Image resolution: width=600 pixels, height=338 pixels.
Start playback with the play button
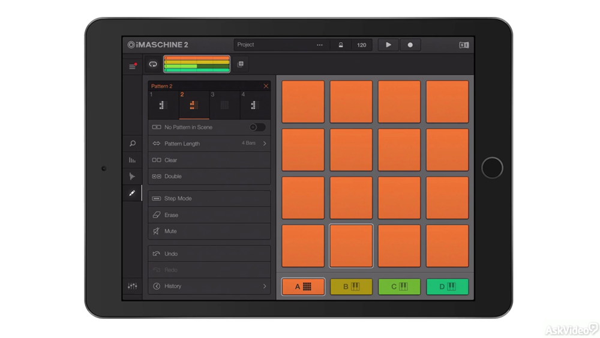[x=388, y=45]
